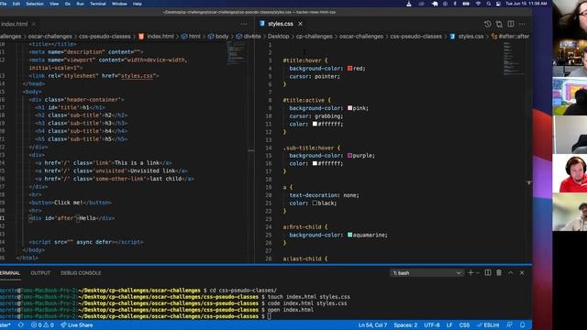Kill terminal with trash icon
Screen dimensions: 587x330
pos(499,273)
